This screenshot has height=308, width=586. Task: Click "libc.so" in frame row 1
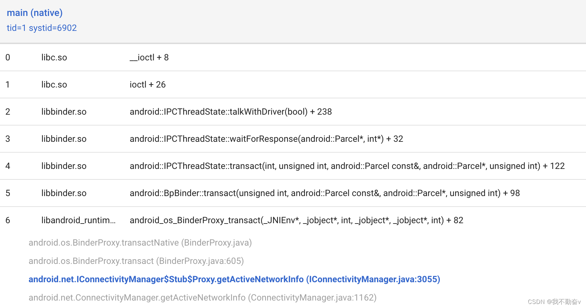point(54,84)
